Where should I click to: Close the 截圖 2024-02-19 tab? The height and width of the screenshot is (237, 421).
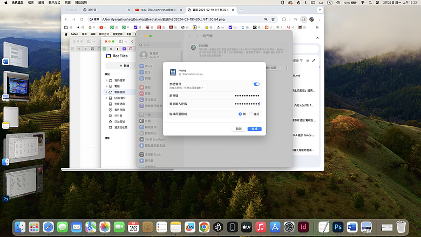point(233,10)
